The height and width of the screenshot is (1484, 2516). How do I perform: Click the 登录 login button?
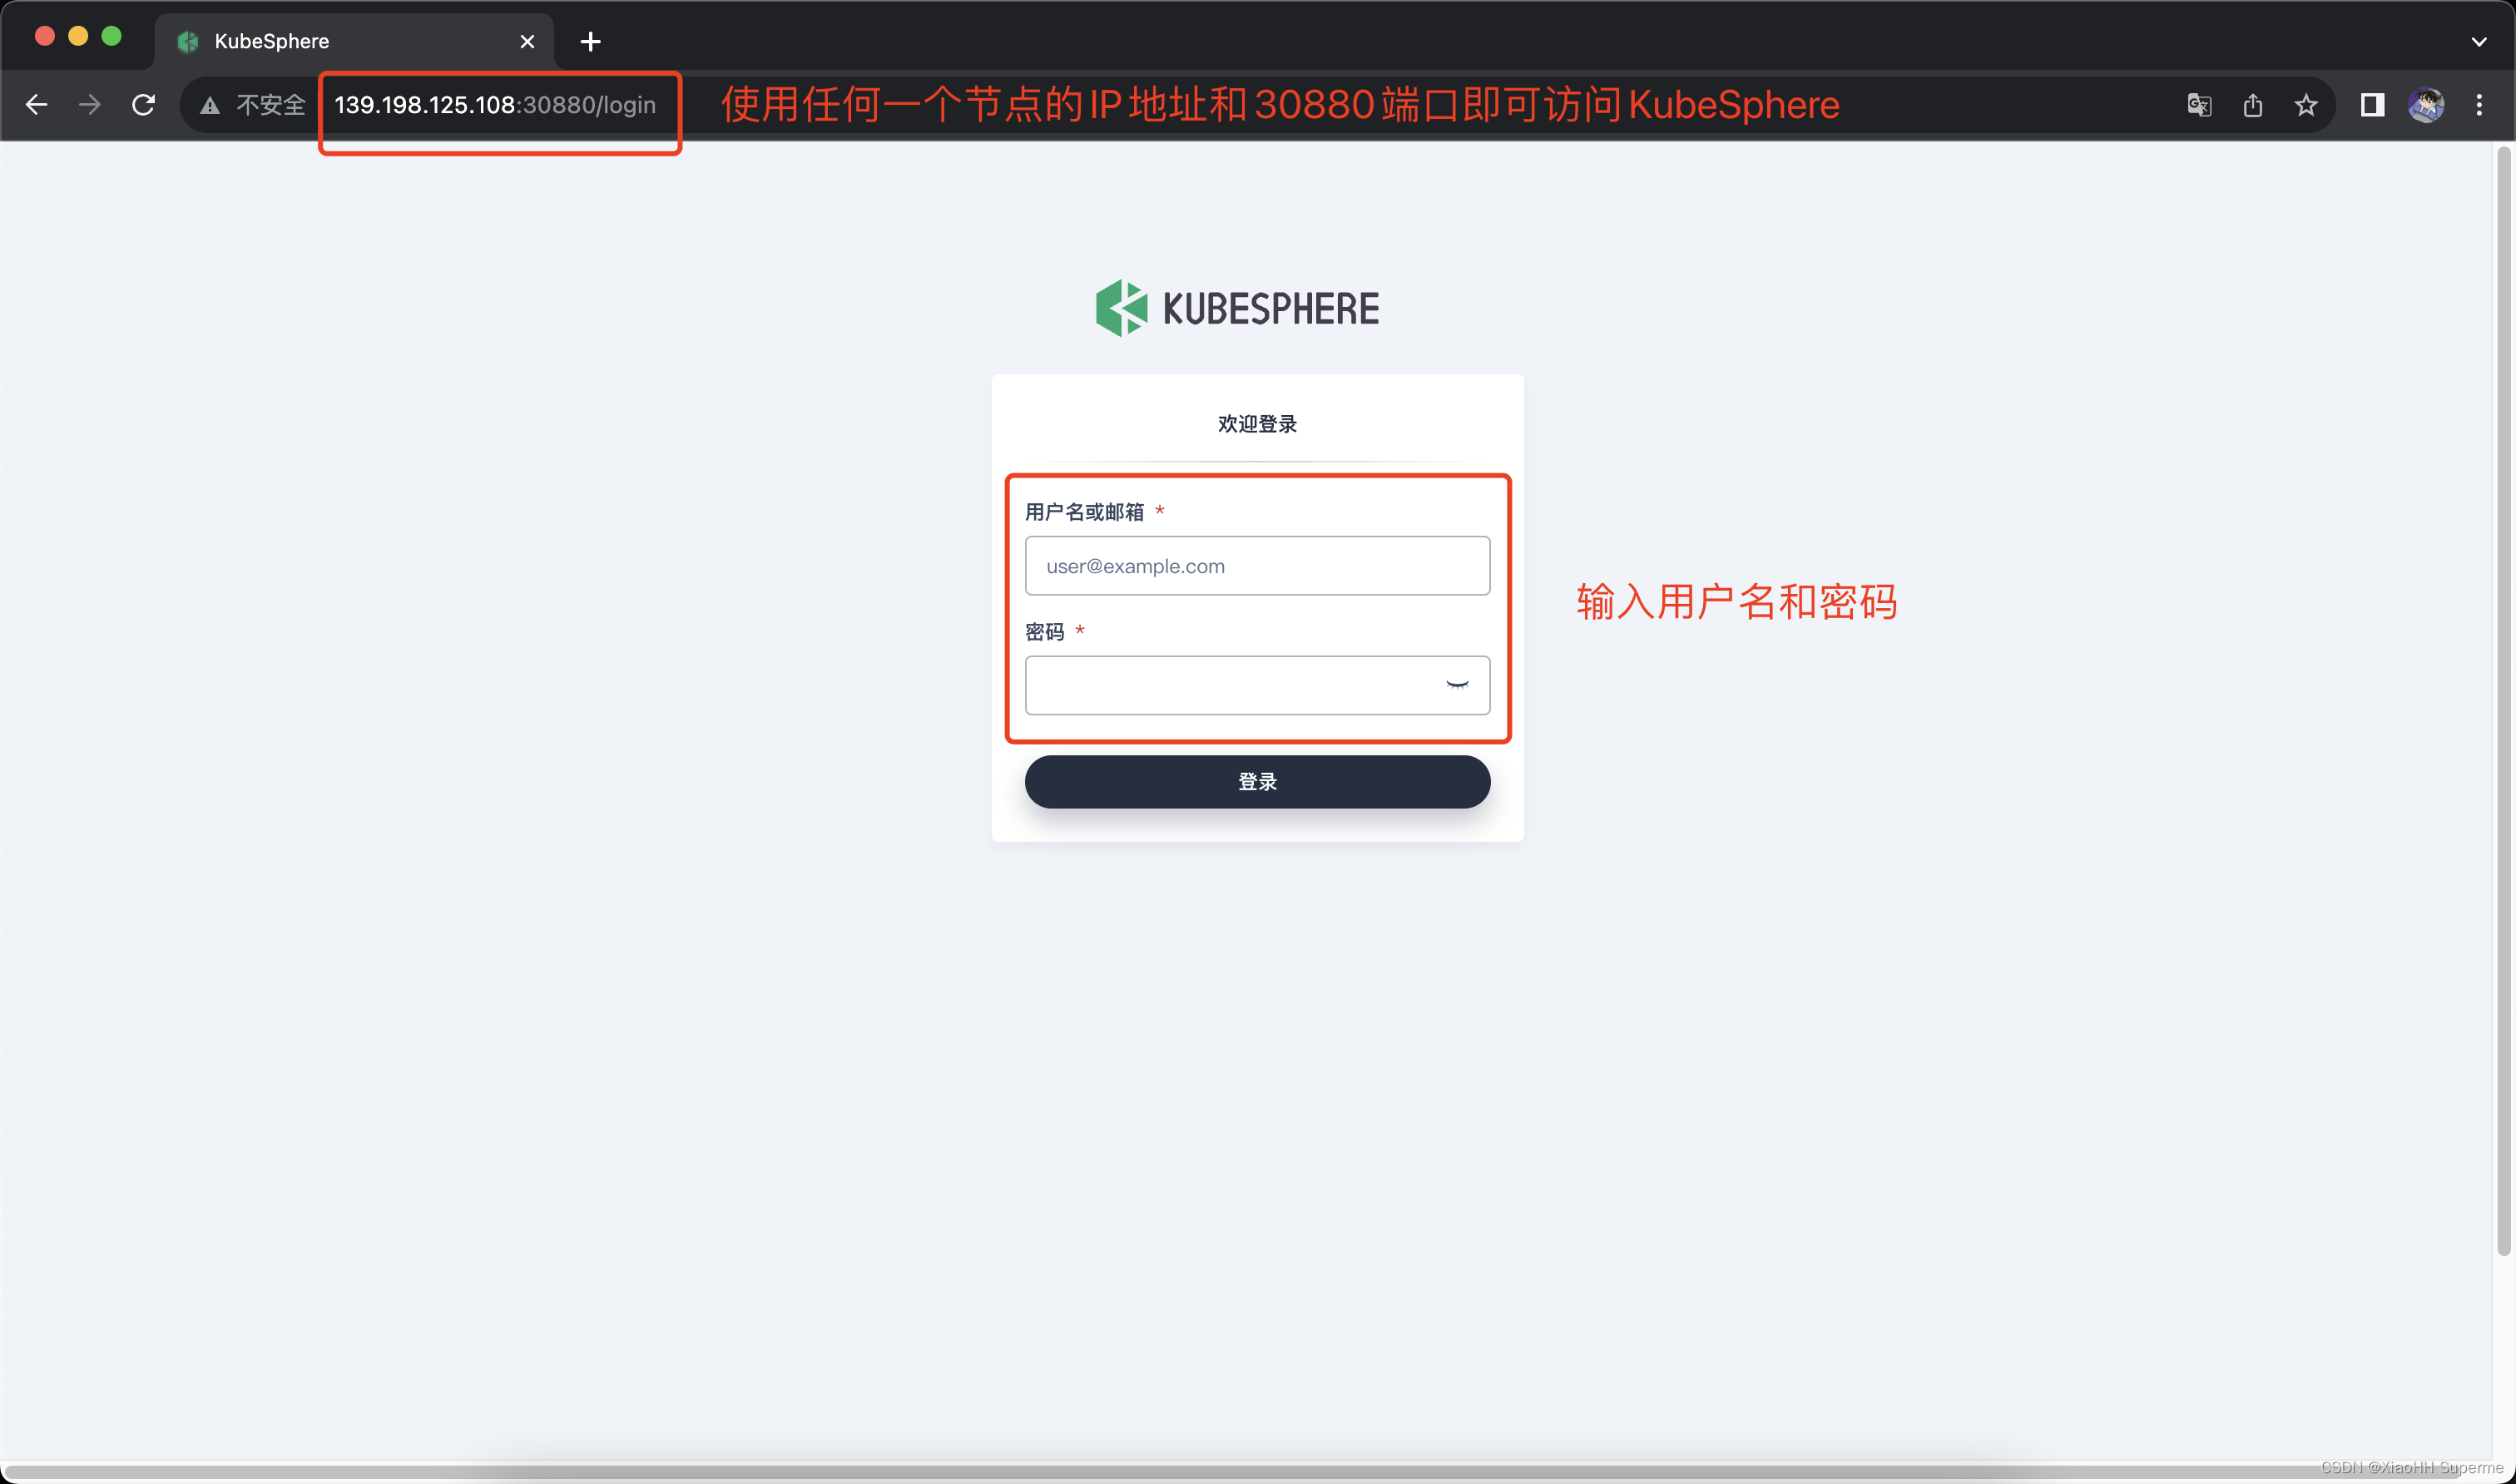(1257, 781)
